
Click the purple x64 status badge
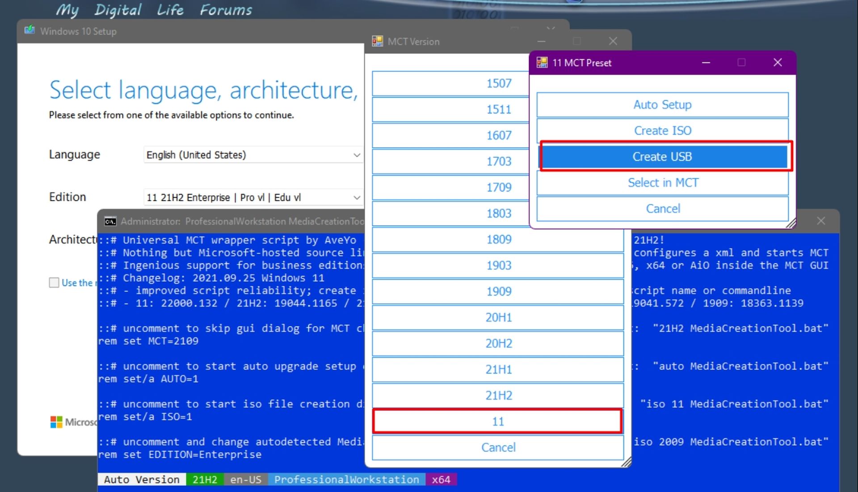click(441, 479)
